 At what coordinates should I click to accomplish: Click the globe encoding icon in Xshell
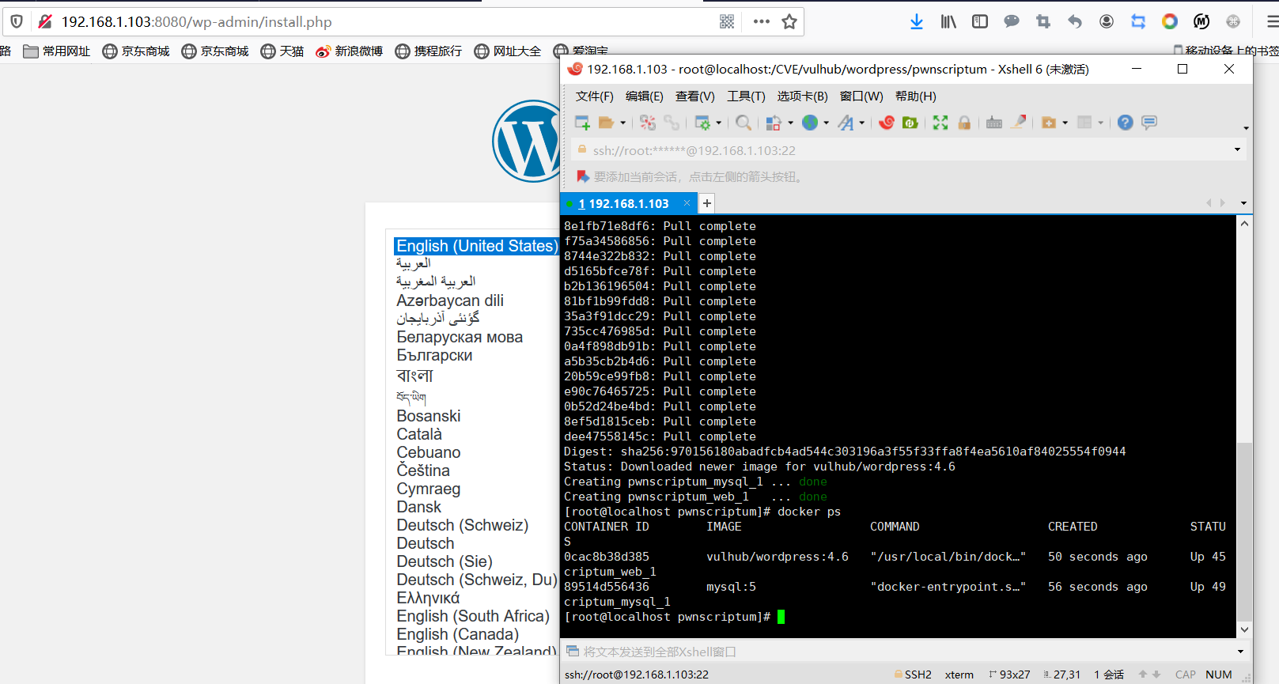810,123
